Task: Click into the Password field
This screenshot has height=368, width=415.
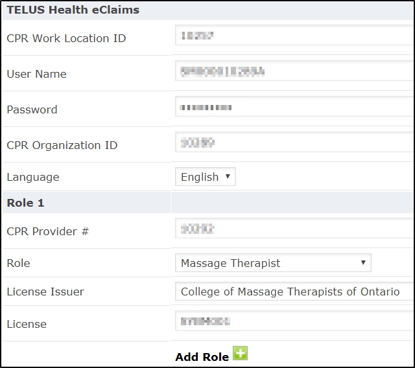Action: 294,106
